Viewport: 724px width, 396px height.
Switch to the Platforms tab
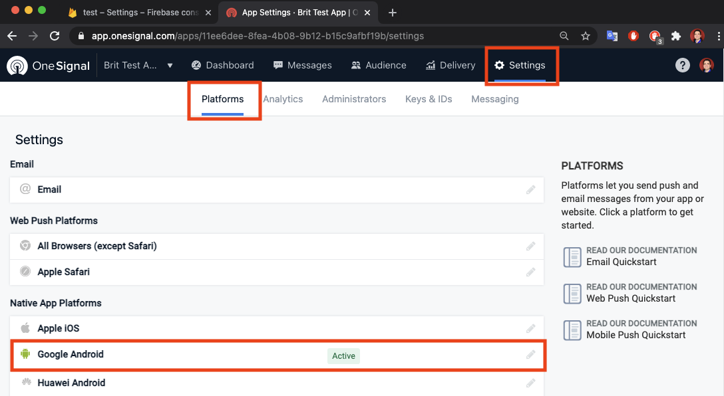(x=222, y=99)
